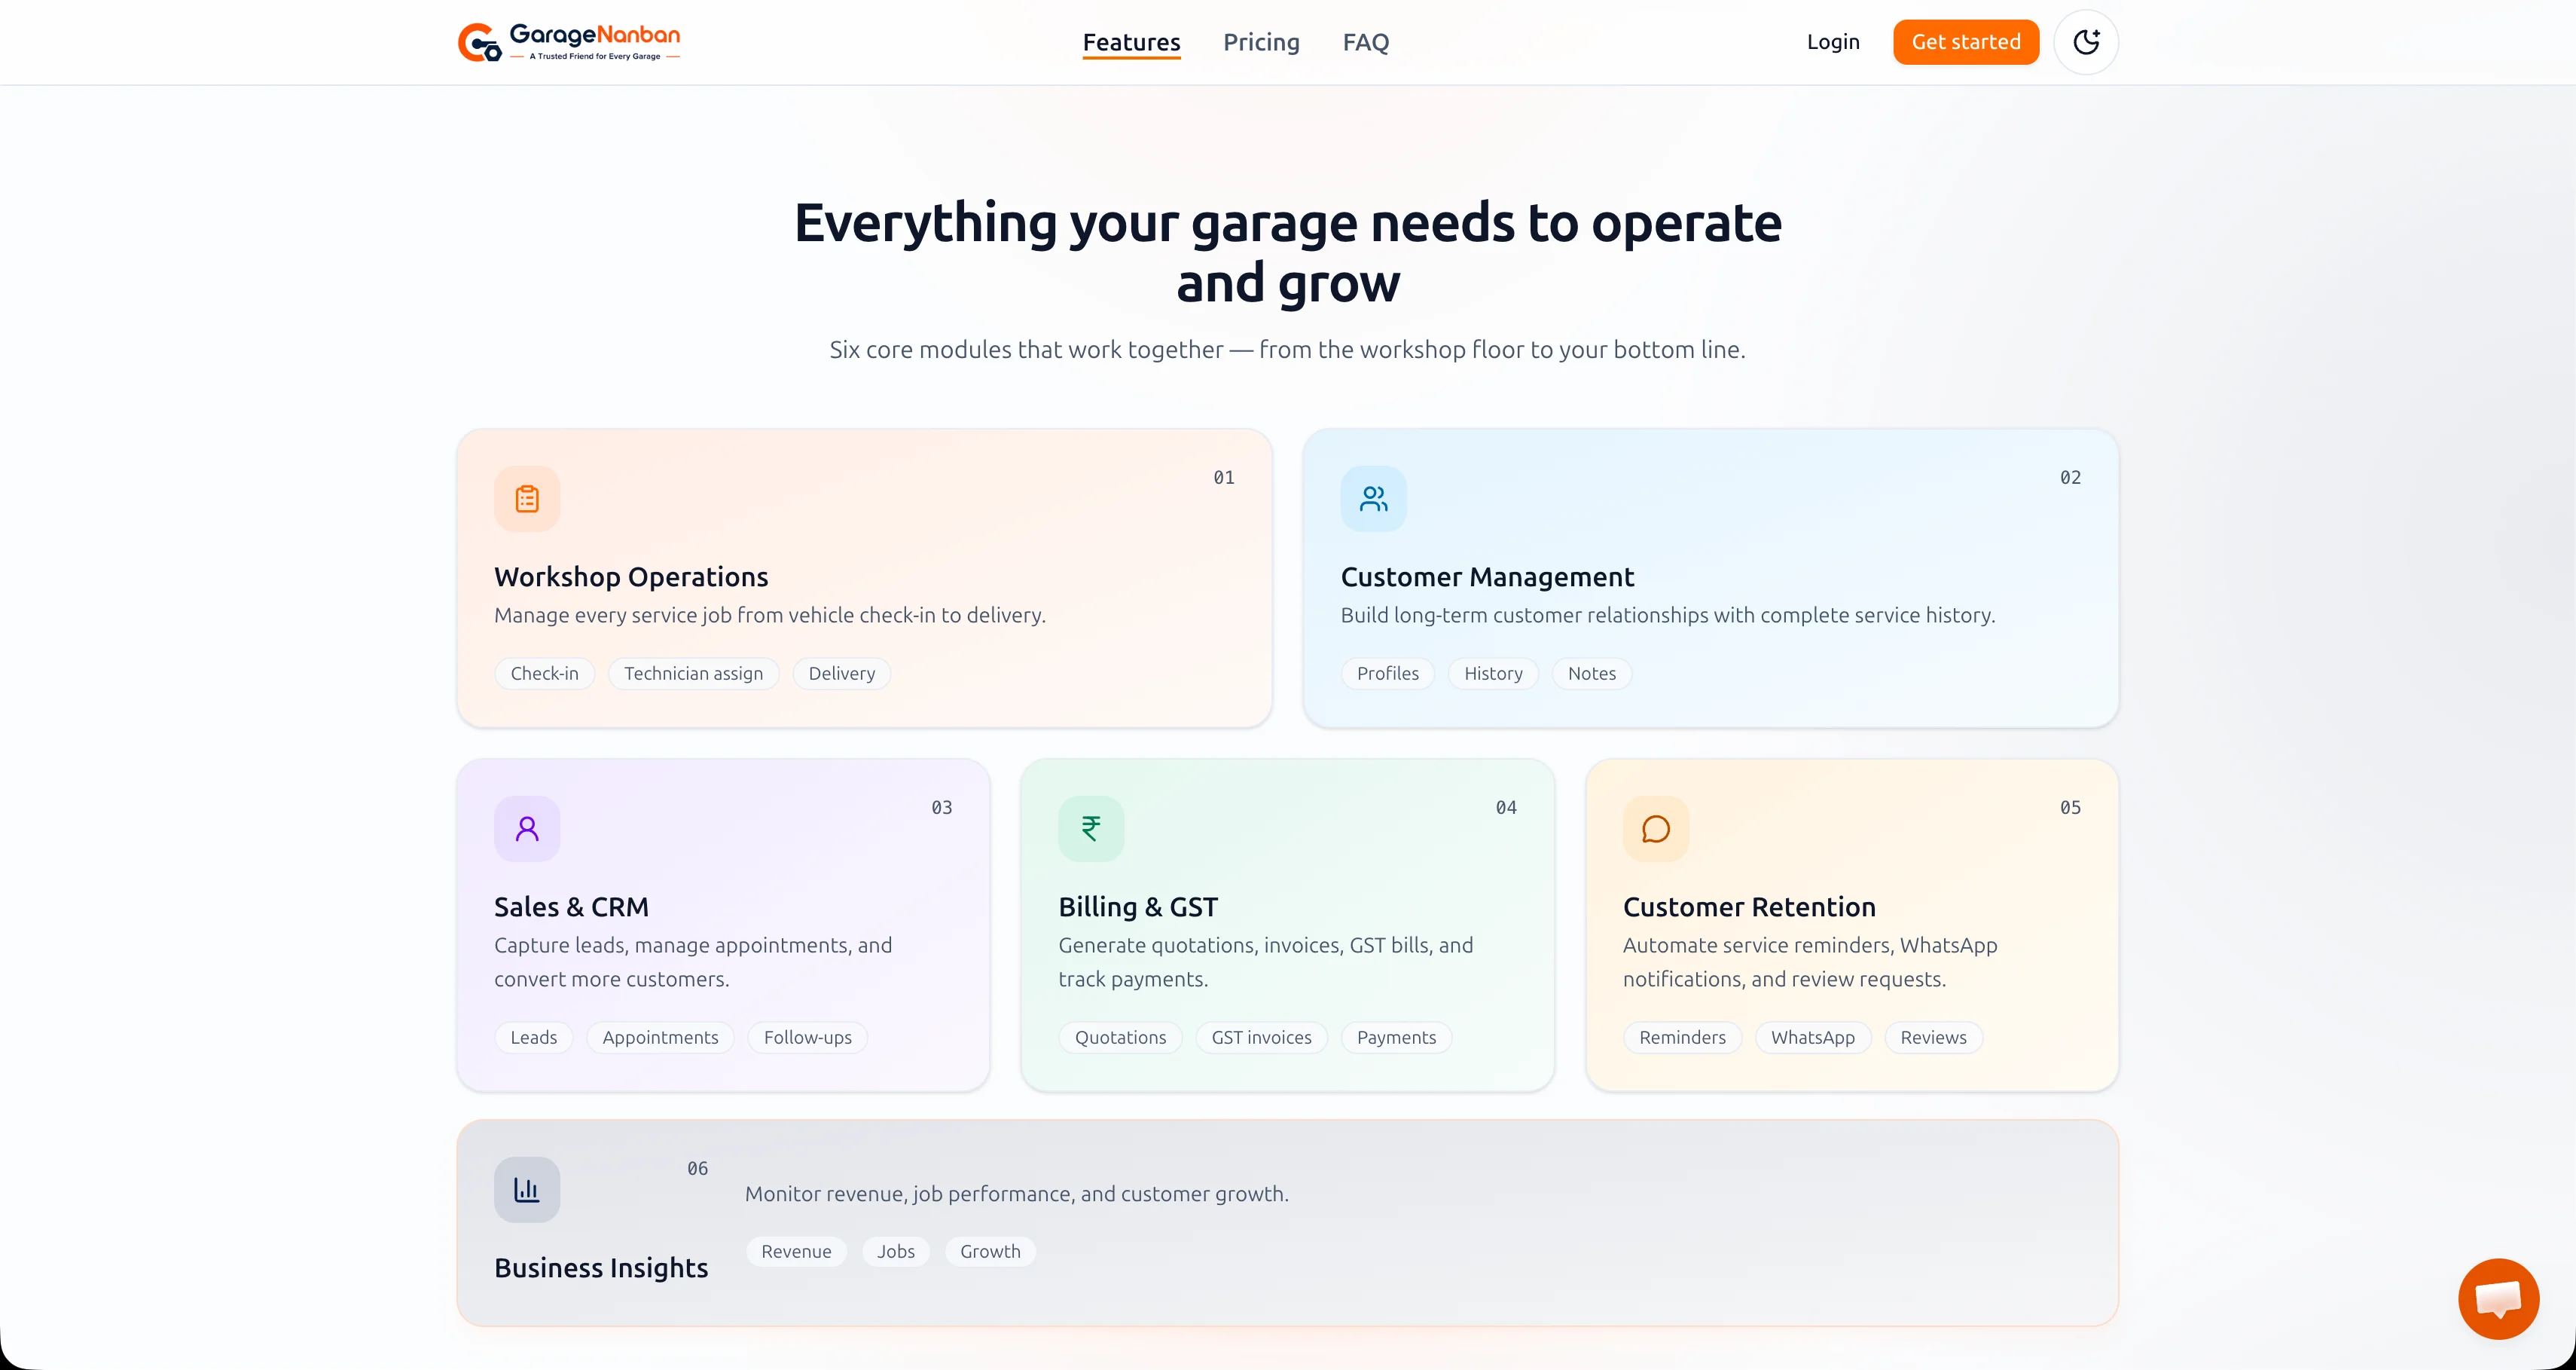The image size is (2576, 1370).
Task: Click the Customer Management people icon
Action: click(1373, 498)
